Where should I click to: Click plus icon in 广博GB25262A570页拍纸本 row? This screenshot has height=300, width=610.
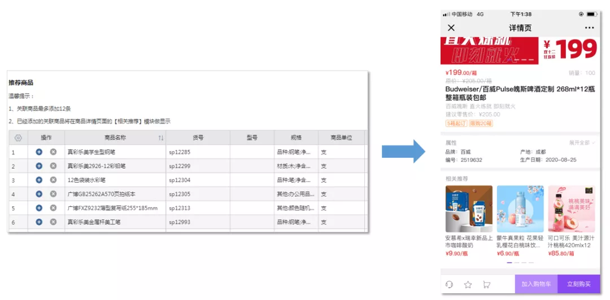pos(39,194)
